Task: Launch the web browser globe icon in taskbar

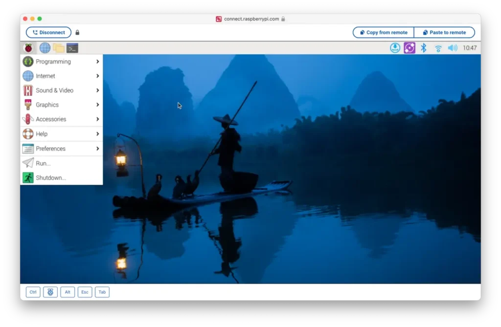Action: [x=45, y=48]
